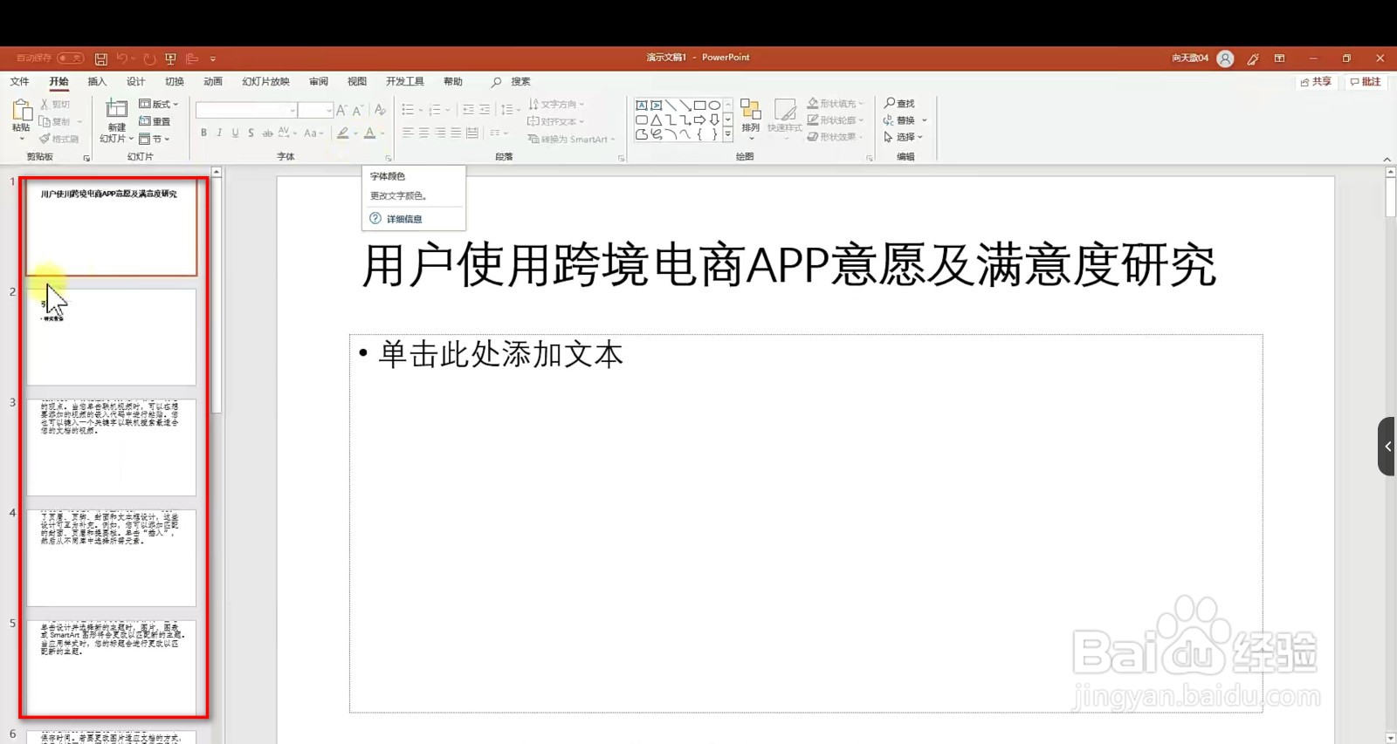Click the 格式刷 format painter
Viewport: 1397px width, 744px height.
point(58,139)
